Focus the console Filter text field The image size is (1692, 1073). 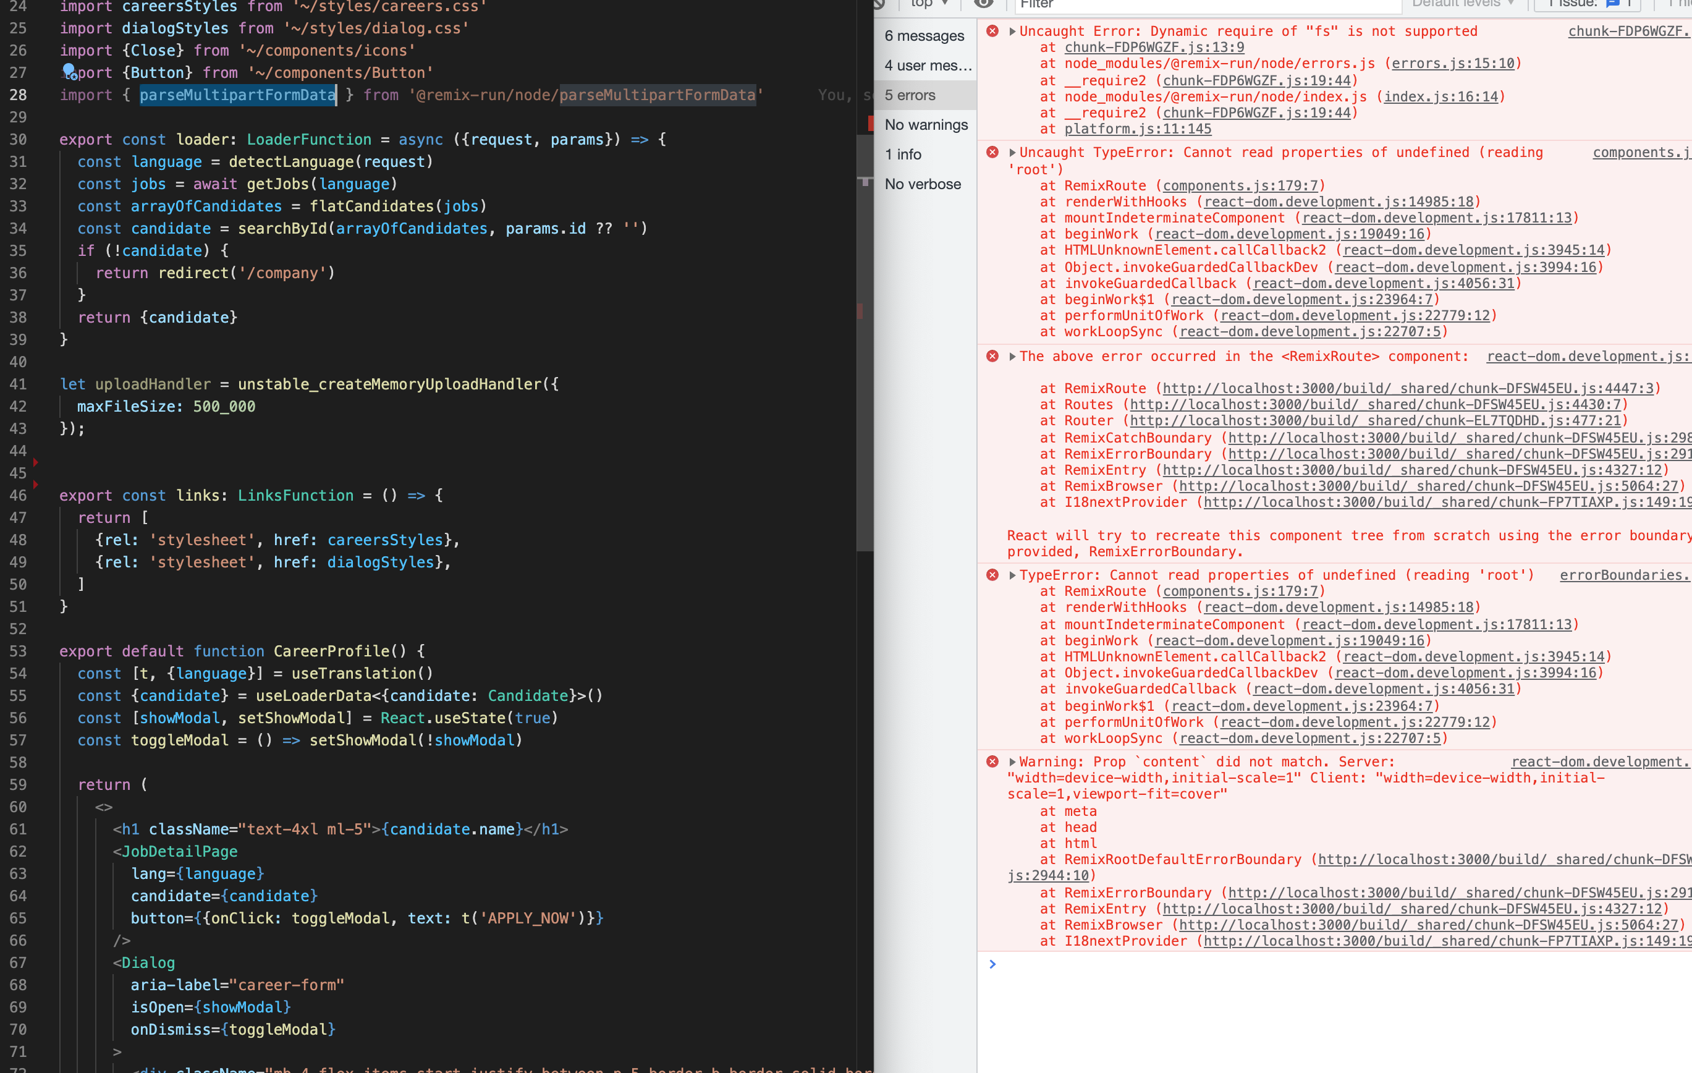coord(1209,6)
